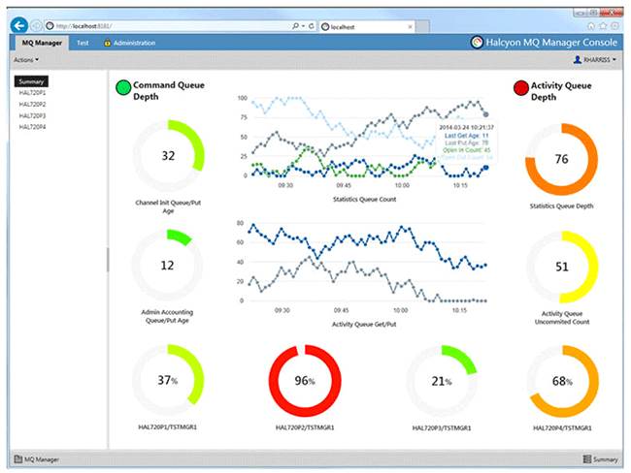This screenshot has width=631, height=473.
Task: Click the HAL720P2/TSTMGR1 label
Action: [305, 427]
